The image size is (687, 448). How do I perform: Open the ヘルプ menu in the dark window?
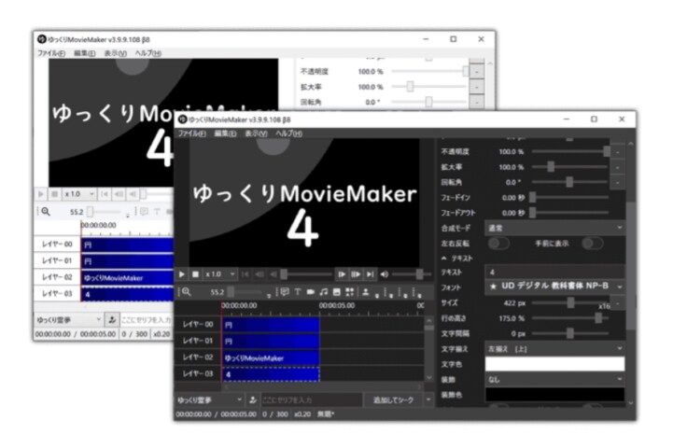pos(288,133)
